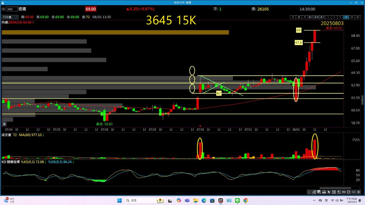Add stock with circled plus icon

click(x=3, y=9)
